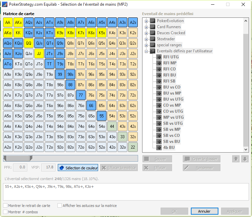
Task: Toggle the AA hand cell
Action: point(8,22)
